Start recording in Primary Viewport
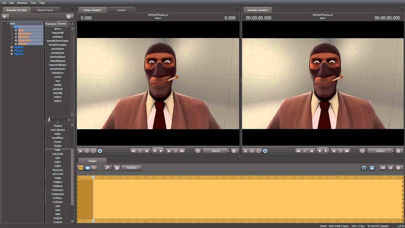 [155, 151]
